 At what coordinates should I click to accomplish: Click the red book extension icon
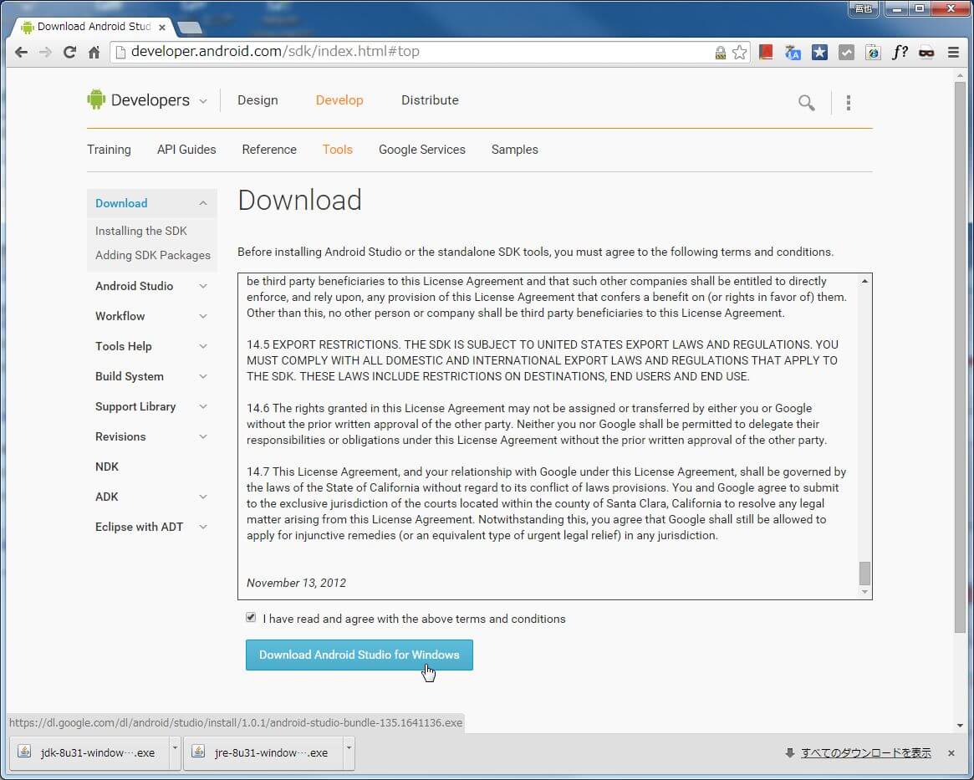(766, 53)
